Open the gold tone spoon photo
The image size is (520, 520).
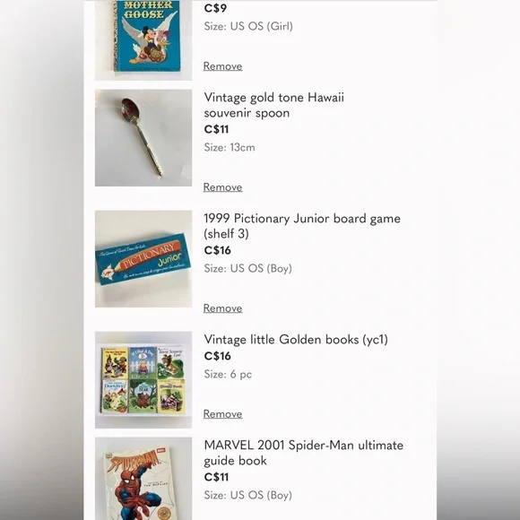(x=143, y=138)
